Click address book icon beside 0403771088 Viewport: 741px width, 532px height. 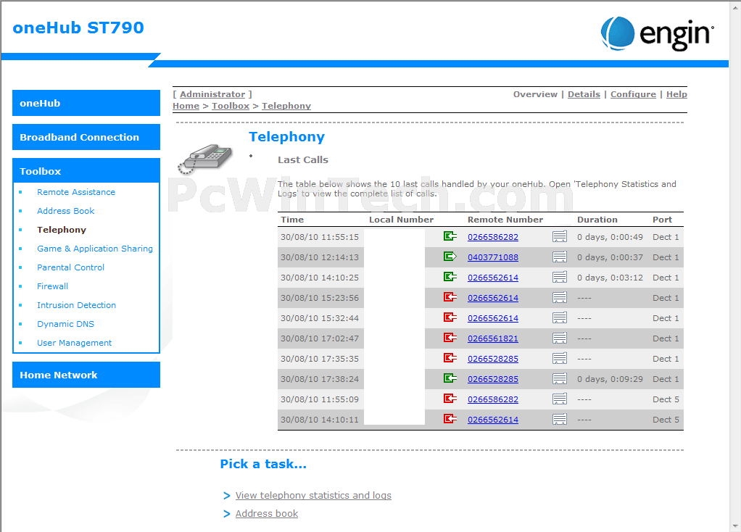pyautogui.click(x=560, y=257)
